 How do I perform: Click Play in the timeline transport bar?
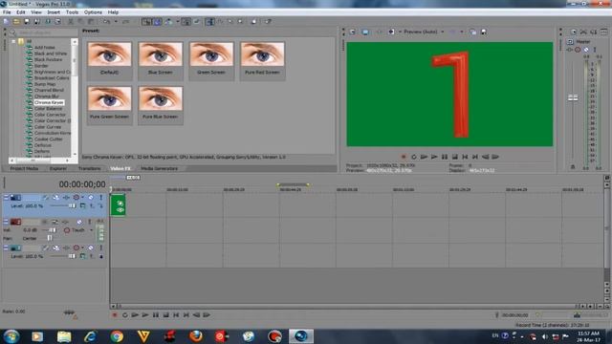click(x=145, y=314)
